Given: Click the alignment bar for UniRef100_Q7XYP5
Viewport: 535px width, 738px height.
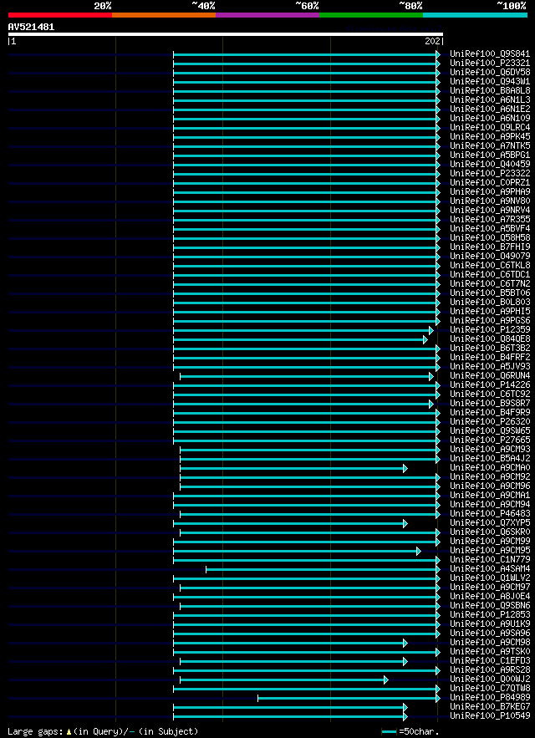Looking at the screenshot, I should (x=290, y=523).
